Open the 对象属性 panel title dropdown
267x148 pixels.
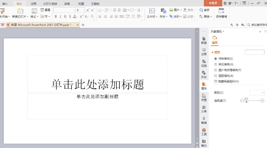coord(223,31)
